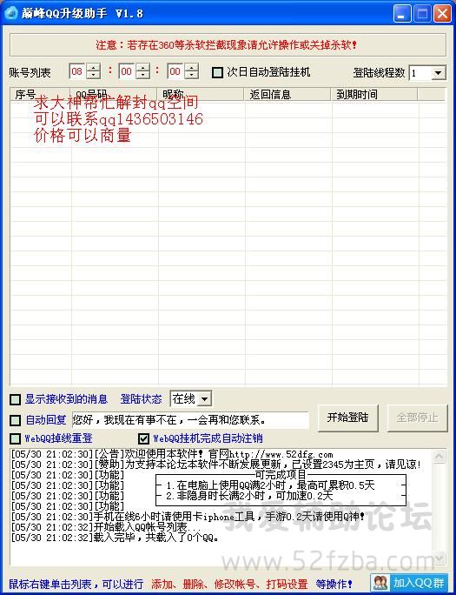This screenshot has height=595, width=456.
Task: Click log line with http://www.52dfg.com
Action: 172,454
